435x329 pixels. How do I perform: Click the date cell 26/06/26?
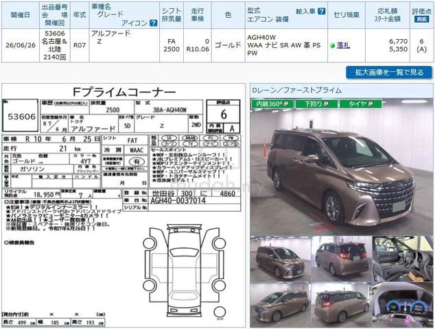coord(21,45)
